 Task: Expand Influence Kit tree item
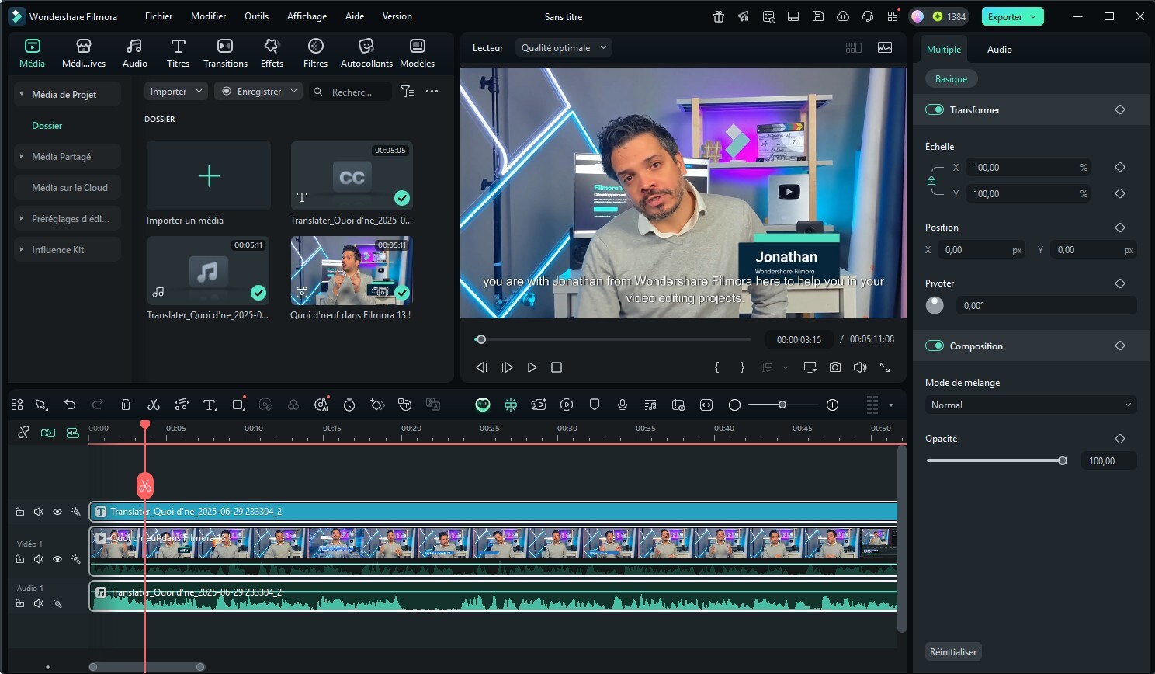click(x=22, y=249)
